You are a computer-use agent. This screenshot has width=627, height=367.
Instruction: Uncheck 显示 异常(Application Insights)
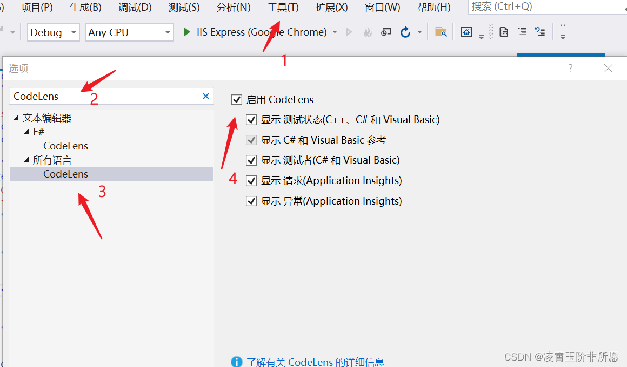[x=251, y=200]
